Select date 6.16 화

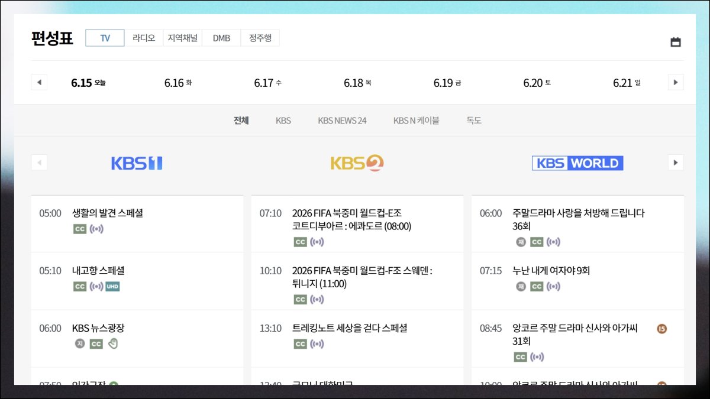[178, 83]
